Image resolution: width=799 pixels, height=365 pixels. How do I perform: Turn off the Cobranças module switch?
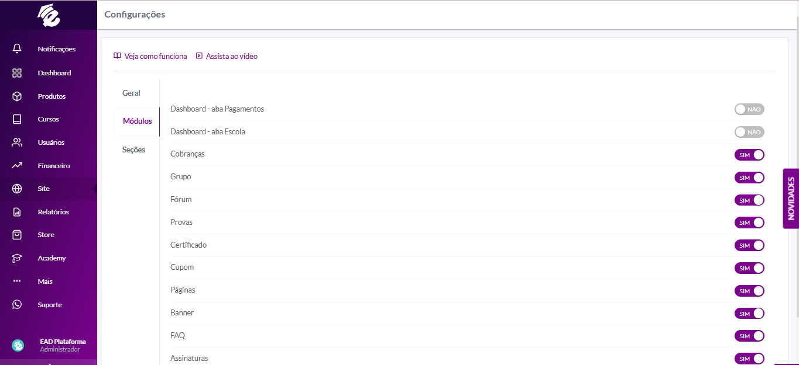(x=749, y=155)
